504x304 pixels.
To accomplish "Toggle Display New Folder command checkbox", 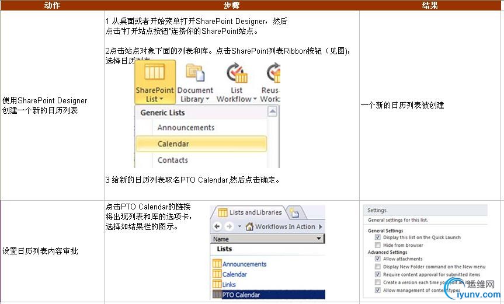I will pyautogui.click(x=378, y=267).
